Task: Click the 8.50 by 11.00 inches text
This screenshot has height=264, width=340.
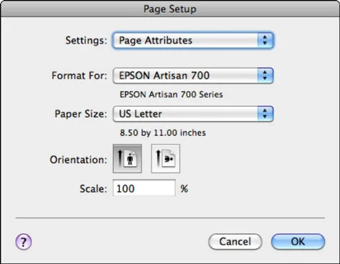Action: click(x=163, y=133)
